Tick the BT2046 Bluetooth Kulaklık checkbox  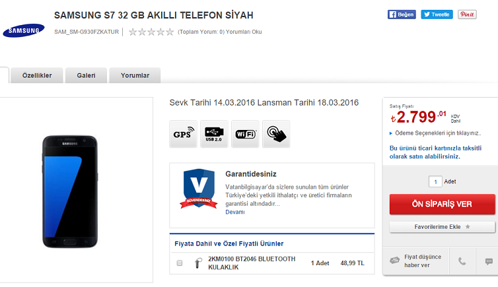[x=180, y=263]
